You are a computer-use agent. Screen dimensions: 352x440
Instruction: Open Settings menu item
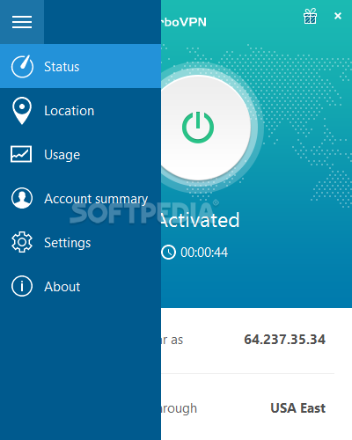(x=80, y=242)
